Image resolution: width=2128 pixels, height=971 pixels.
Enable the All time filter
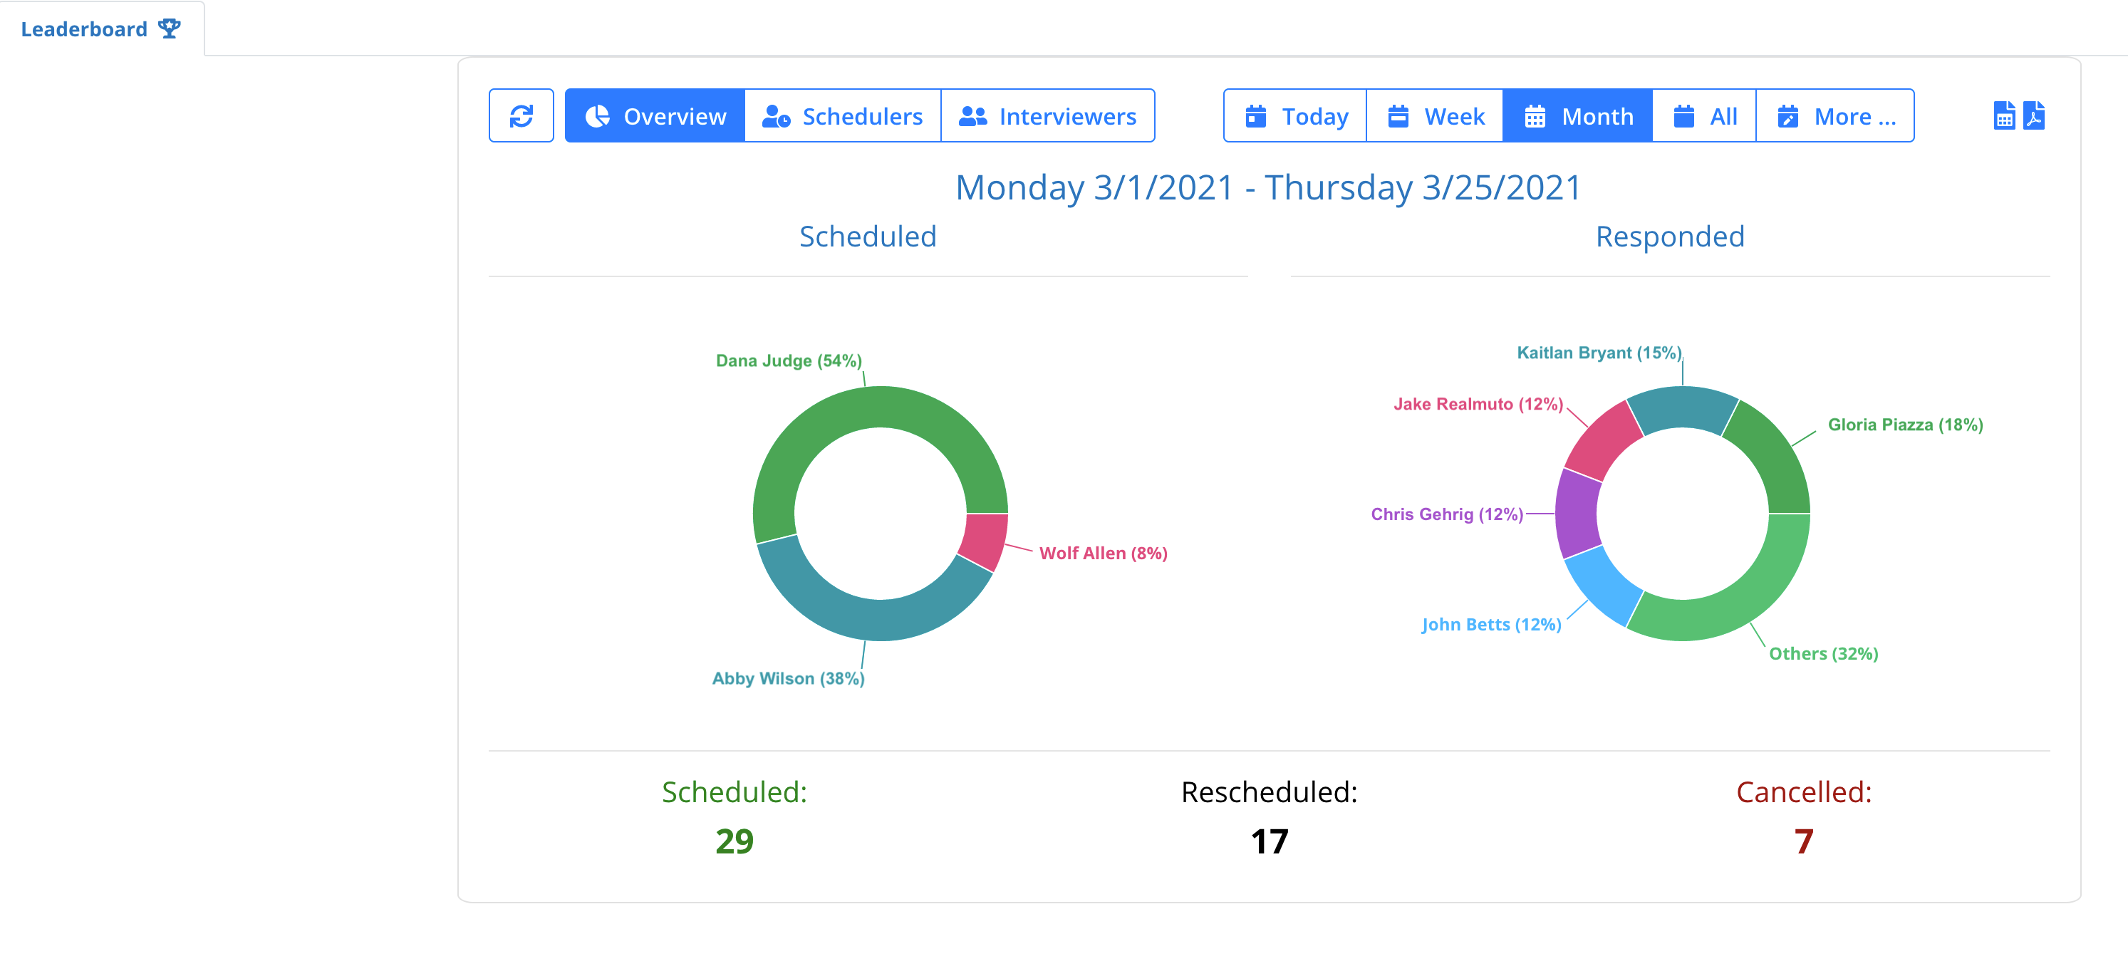[x=1703, y=115]
